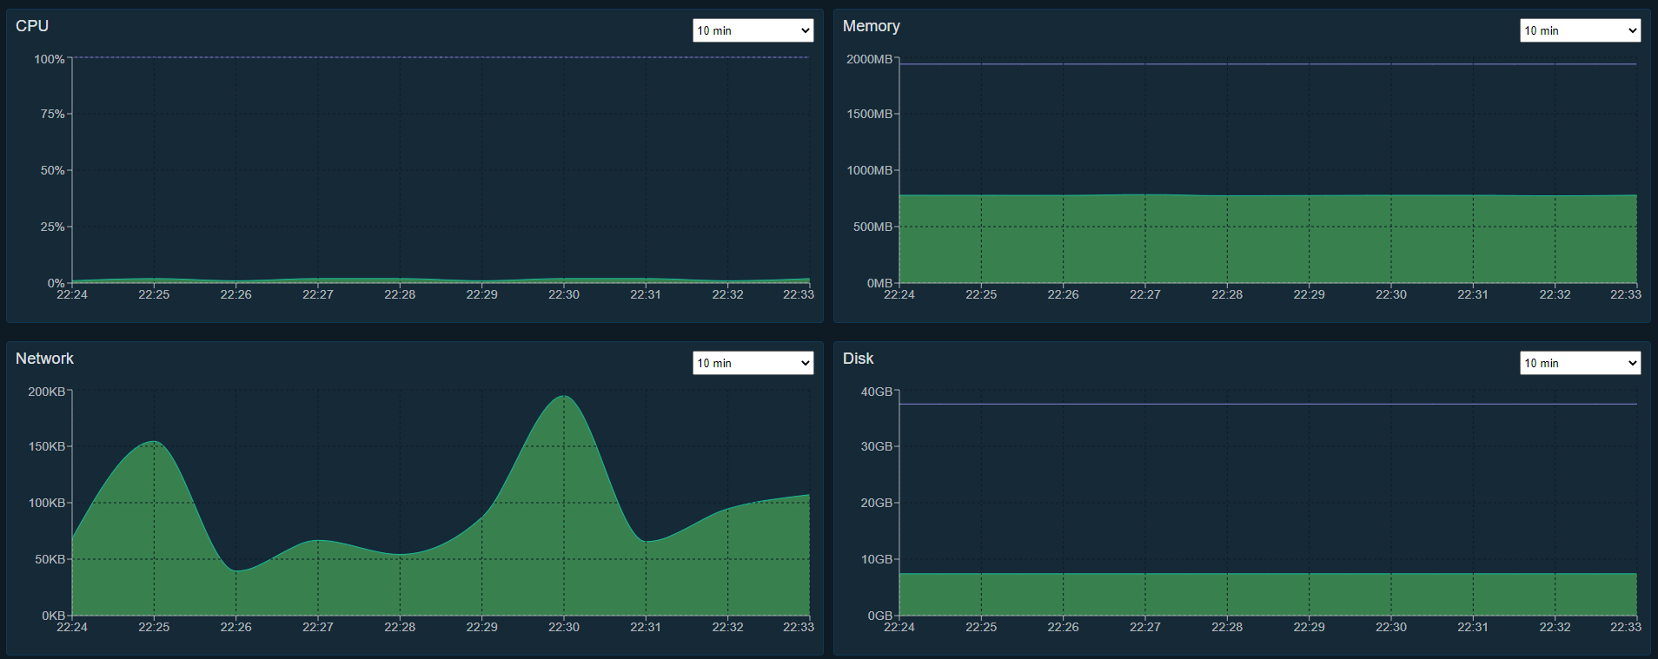The height and width of the screenshot is (659, 1658).
Task: Click the 22:25 label on Memory chart
Action: point(981,294)
